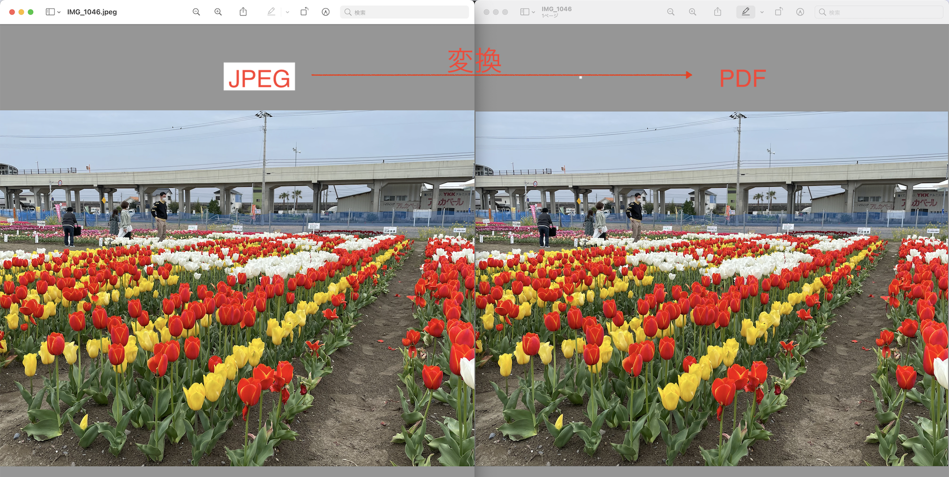The height and width of the screenshot is (477, 949).
Task: Open sidebar view icon in the PDF window
Action: (x=524, y=12)
